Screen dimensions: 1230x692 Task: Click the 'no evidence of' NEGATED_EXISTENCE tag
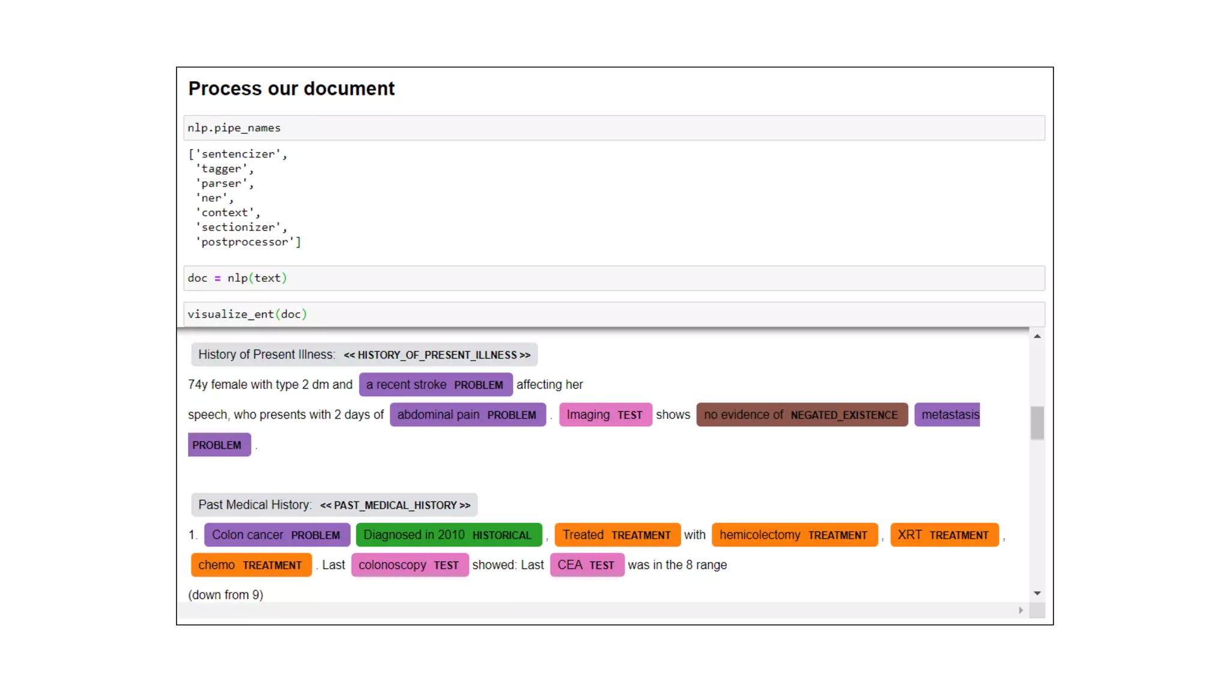tap(801, 415)
